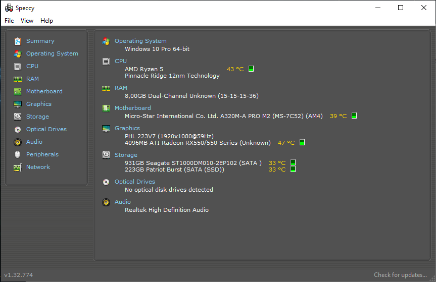Click the RAM stick icon in main panel

(x=106, y=88)
